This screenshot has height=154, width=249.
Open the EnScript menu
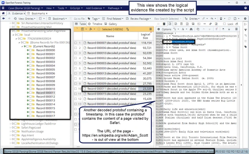[x=76, y=8]
